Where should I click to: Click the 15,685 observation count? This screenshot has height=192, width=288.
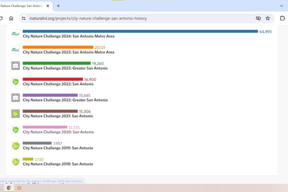tap(85, 96)
